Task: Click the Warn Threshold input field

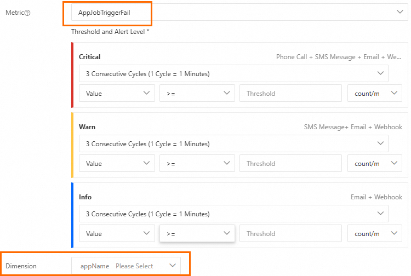Action: click(290, 163)
